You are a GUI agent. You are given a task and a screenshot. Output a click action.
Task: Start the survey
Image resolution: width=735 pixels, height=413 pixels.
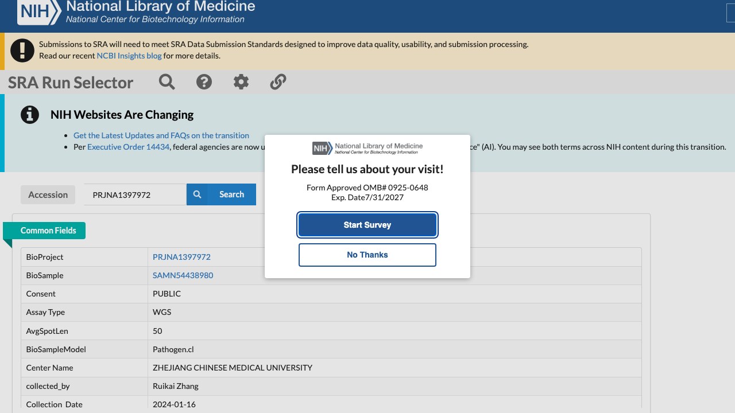click(x=367, y=225)
